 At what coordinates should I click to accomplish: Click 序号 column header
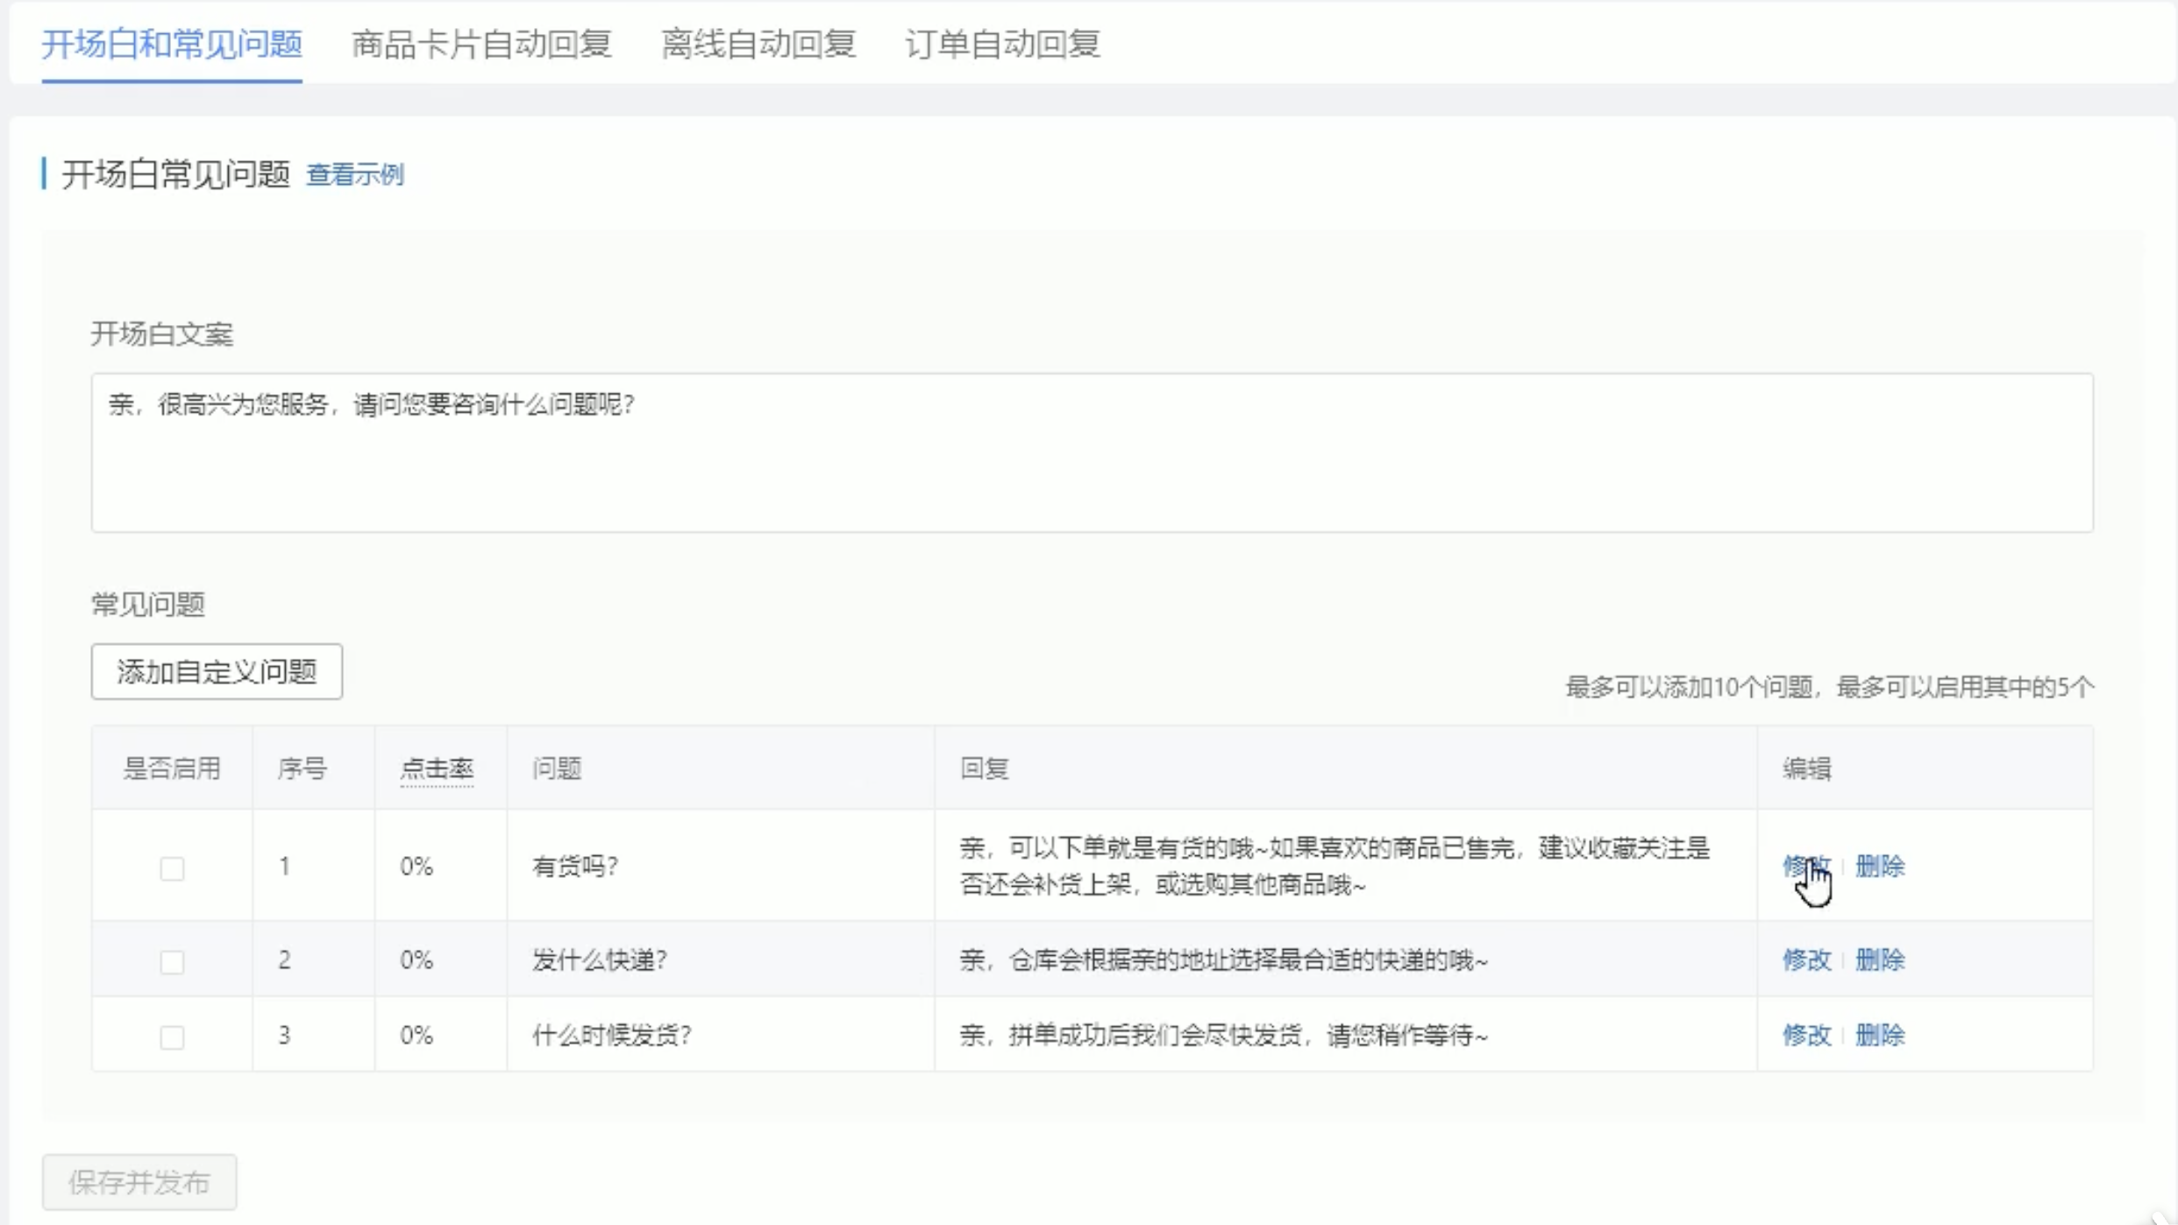[302, 768]
